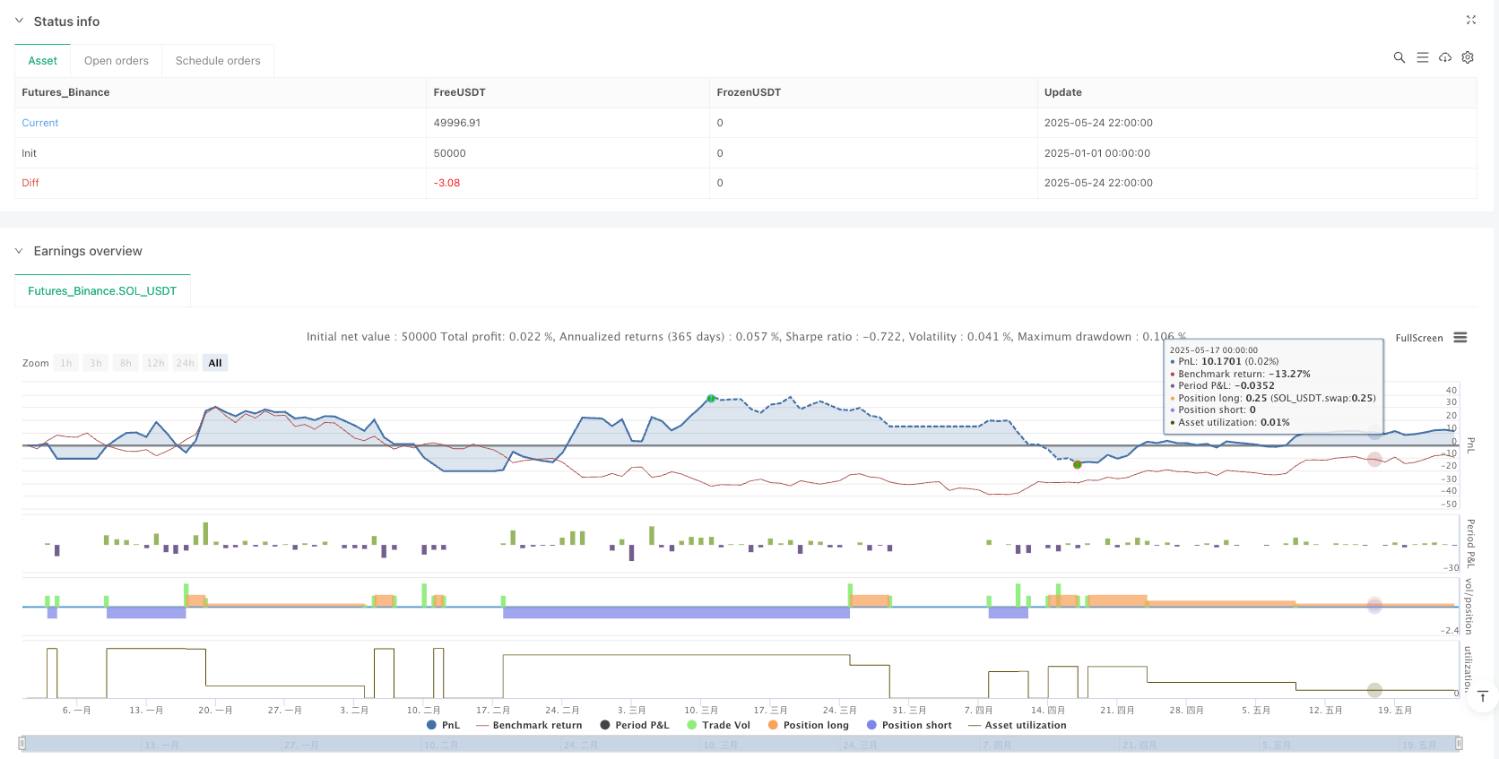
Task: Select the Futures_Binance.SOL_USDT tab
Action: [x=102, y=291]
